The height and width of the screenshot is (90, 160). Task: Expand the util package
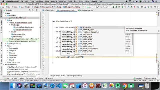(x=10, y=32)
